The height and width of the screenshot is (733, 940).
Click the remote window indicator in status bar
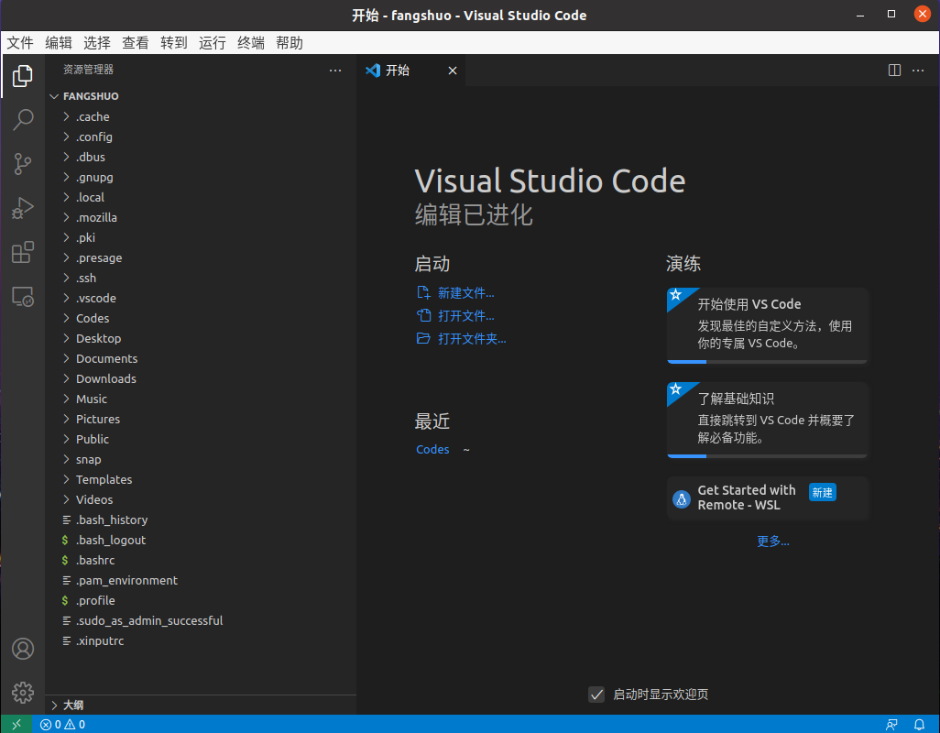point(16,724)
